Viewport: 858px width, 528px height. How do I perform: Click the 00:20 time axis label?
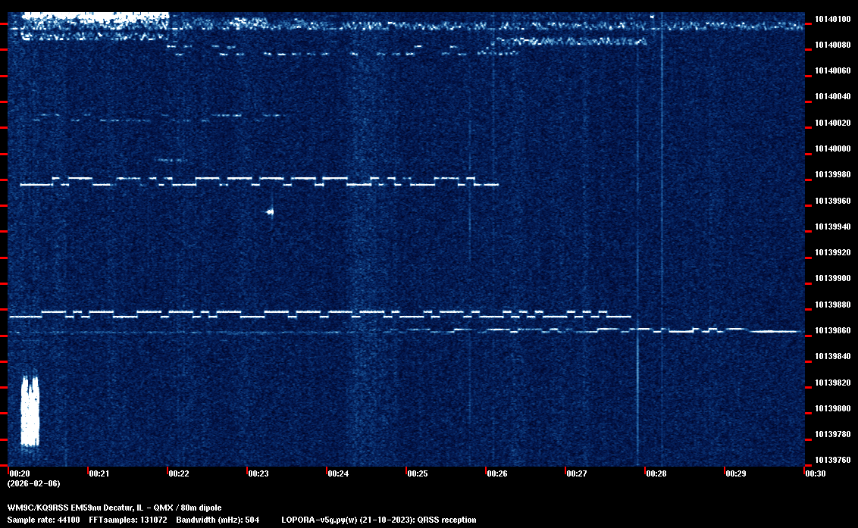click(x=19, y=473)
